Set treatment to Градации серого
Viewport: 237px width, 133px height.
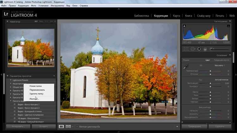tap(222, 60)
